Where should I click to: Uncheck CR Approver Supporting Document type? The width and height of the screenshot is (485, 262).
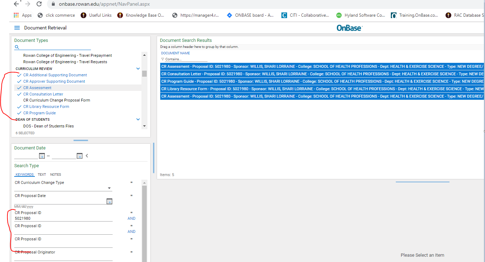click(54, 81)
